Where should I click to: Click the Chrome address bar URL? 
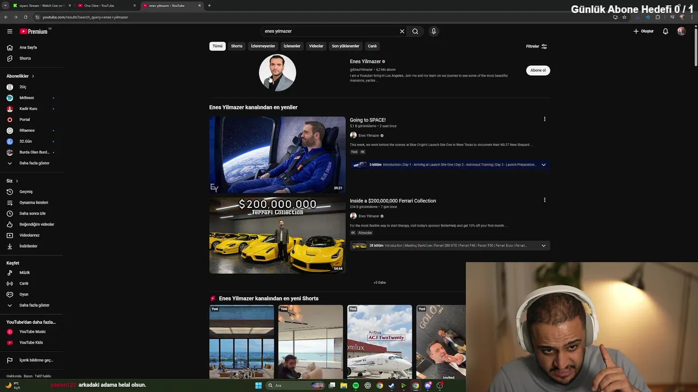(x=85, y=17)
